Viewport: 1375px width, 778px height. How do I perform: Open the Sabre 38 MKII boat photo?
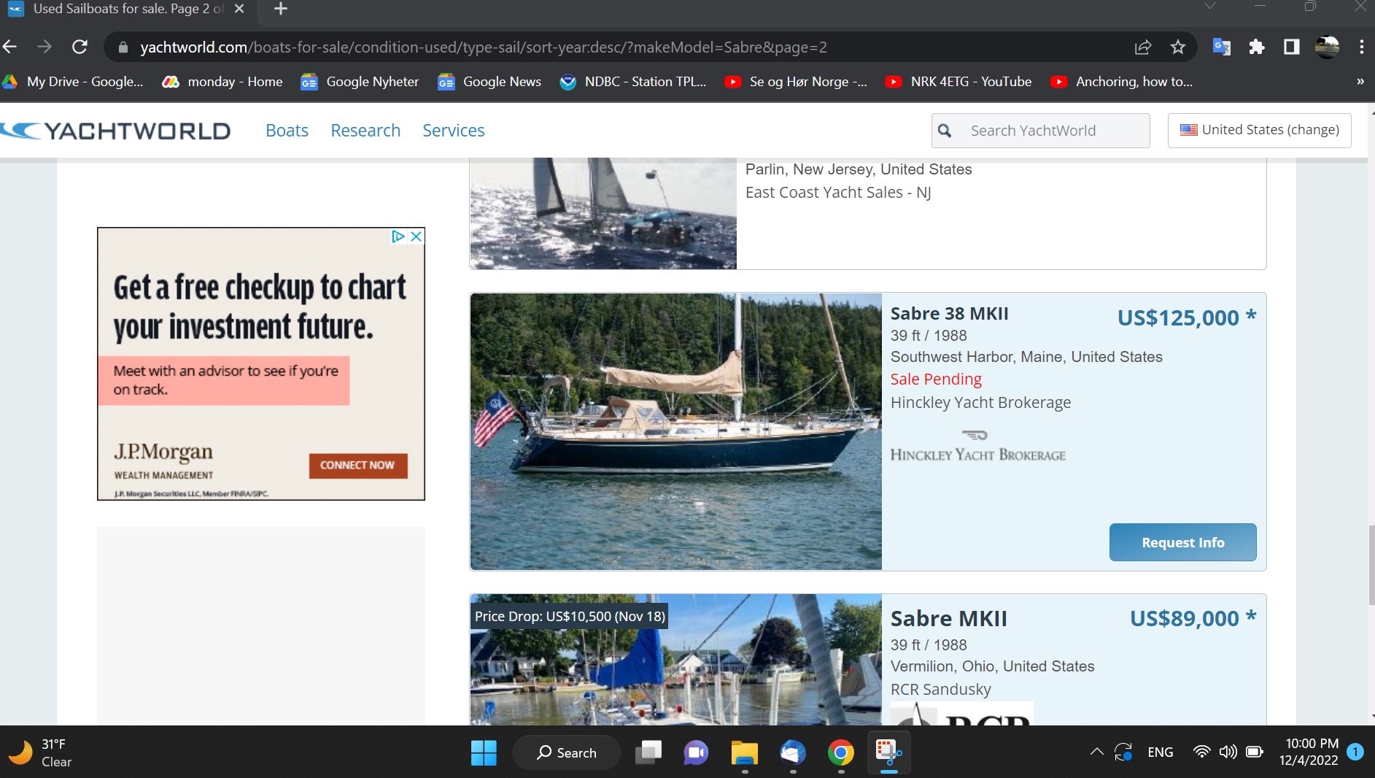point(675,431)
